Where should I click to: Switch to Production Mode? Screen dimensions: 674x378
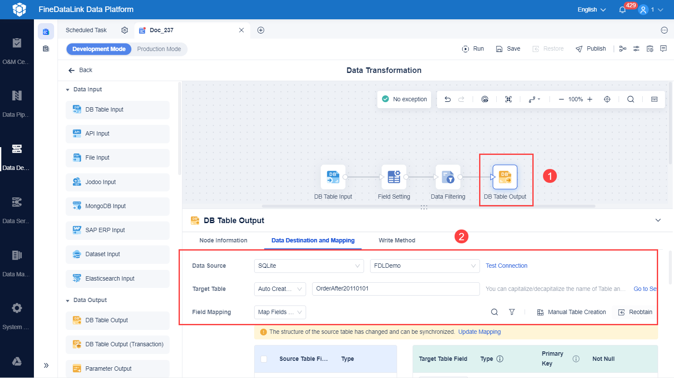[x=159, y=49]
